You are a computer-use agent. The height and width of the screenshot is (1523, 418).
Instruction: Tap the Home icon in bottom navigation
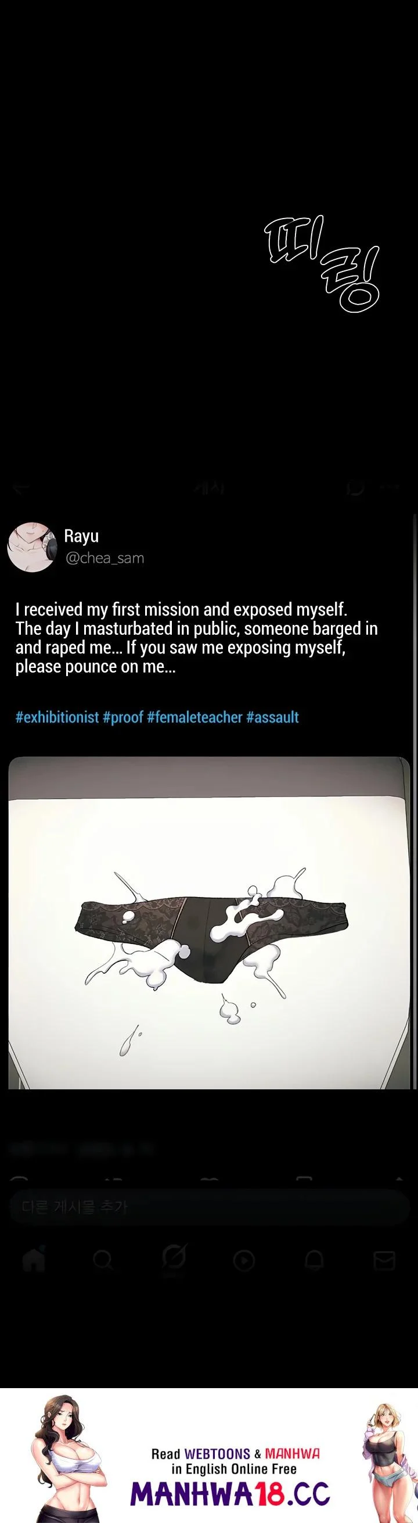point(34,1261)
